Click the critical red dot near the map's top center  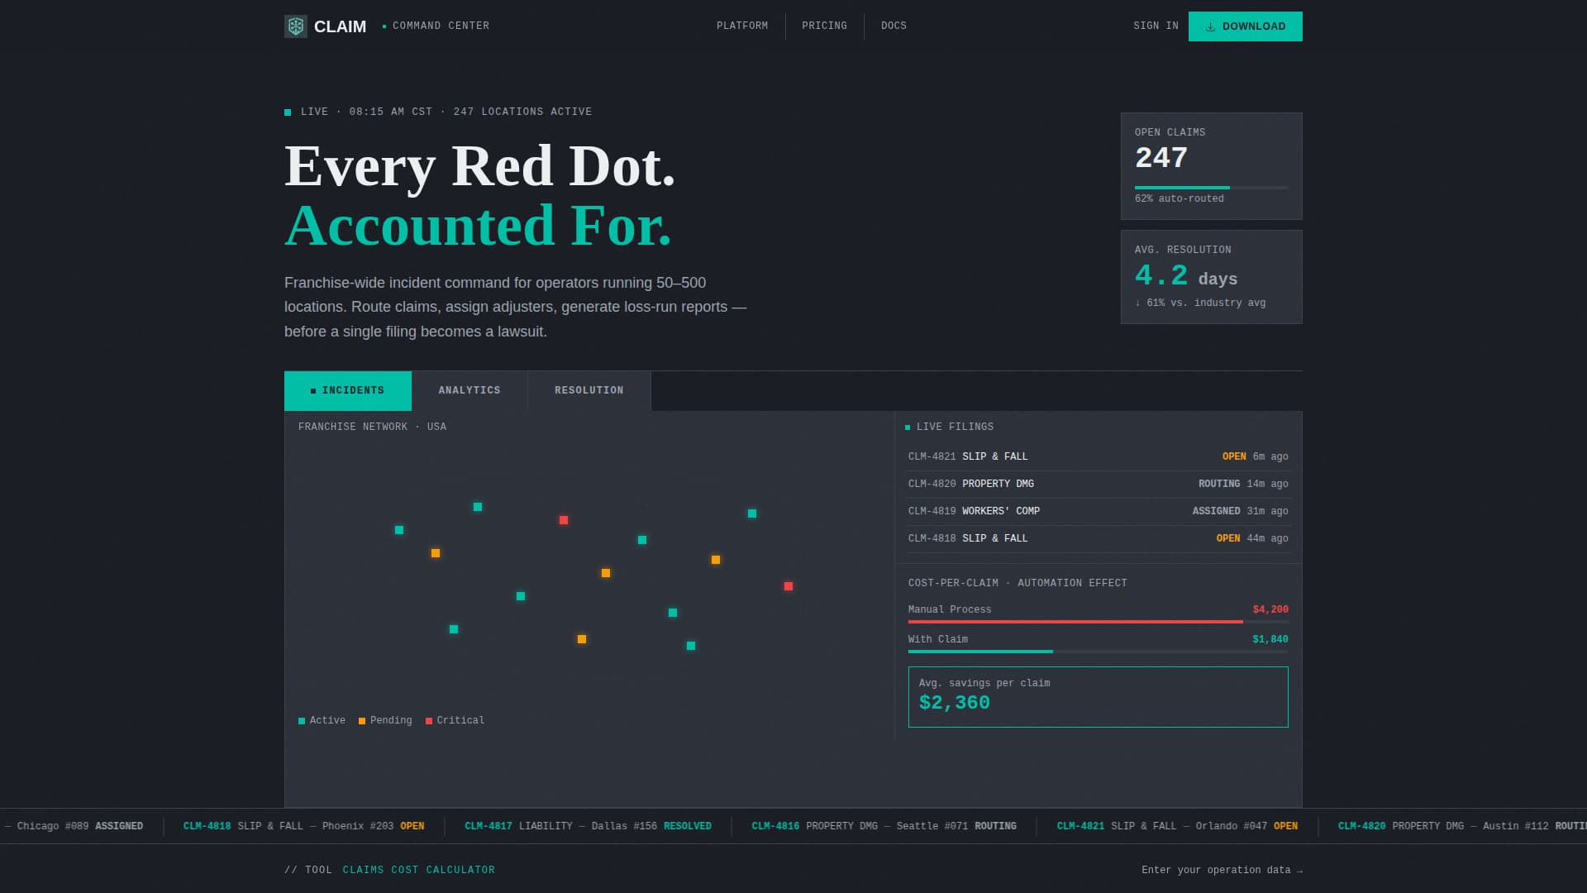(x=564, y=520)
